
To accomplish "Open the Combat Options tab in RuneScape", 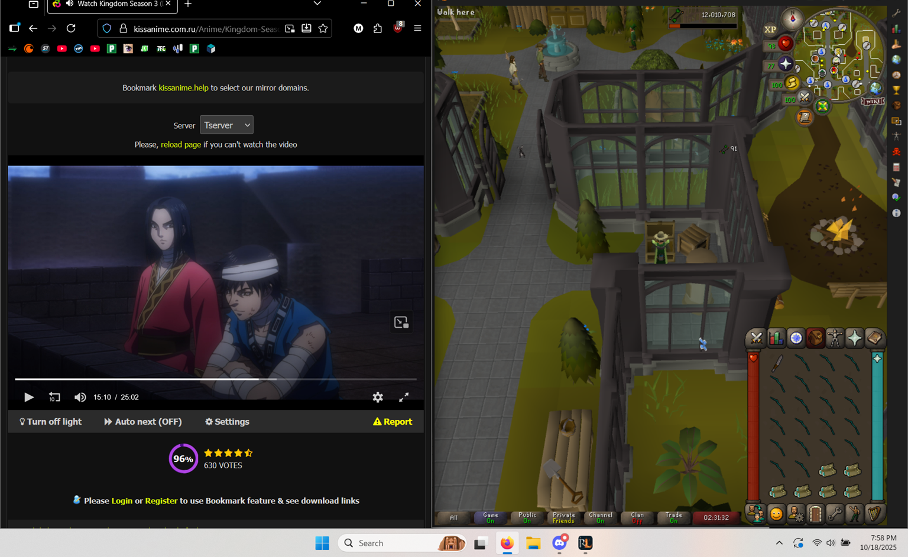I will coord(756,338).
